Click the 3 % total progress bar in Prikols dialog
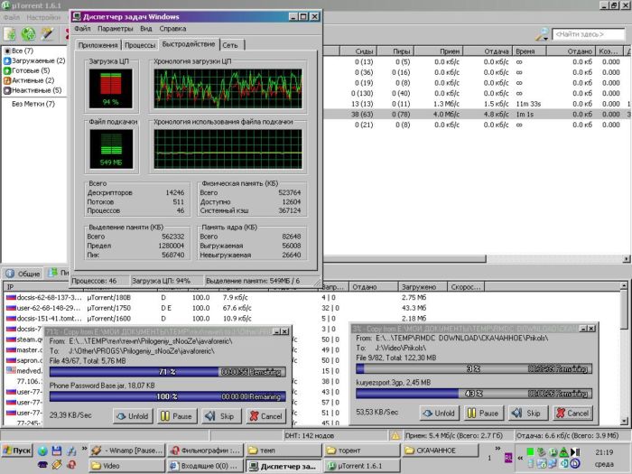 tap(474, 368)
